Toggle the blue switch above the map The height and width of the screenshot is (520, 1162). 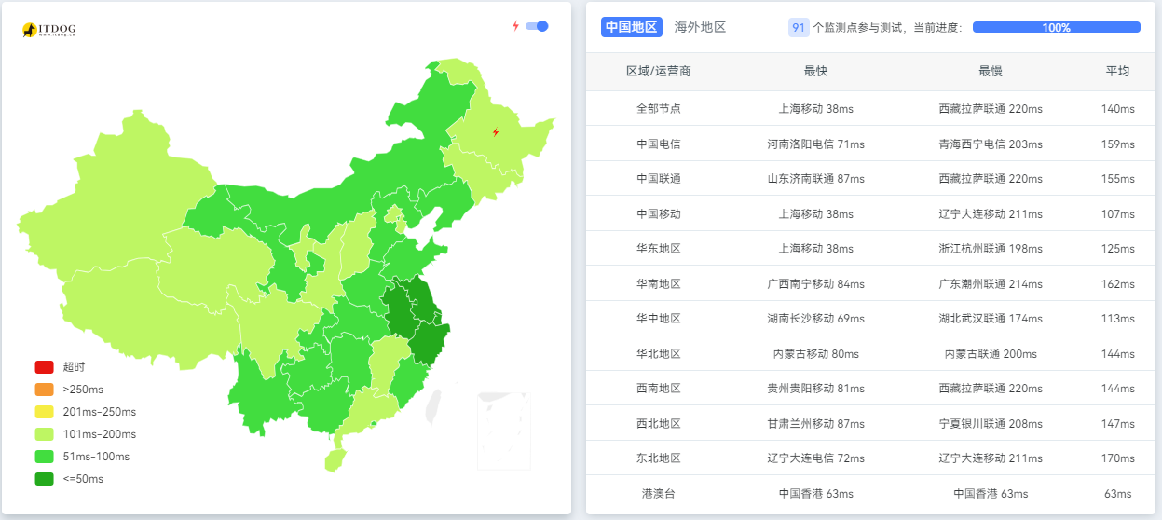pyautogui.click(x=537, y=26)
